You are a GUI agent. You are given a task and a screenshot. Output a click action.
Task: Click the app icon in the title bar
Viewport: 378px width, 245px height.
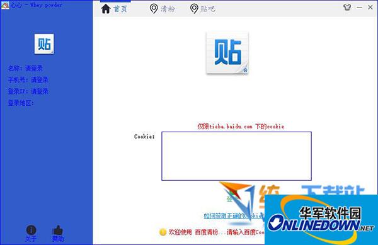5,5
